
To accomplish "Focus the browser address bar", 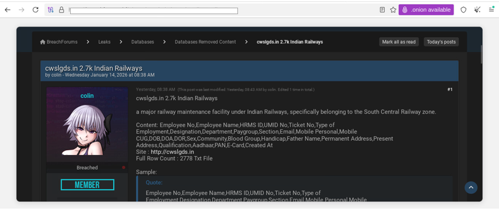I will 154,11.
